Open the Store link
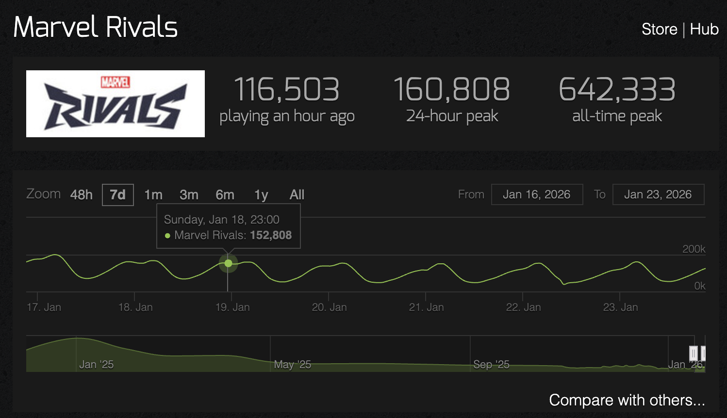Image resolution: width=727 pixels, height=418 pixels. coord(659,29)
